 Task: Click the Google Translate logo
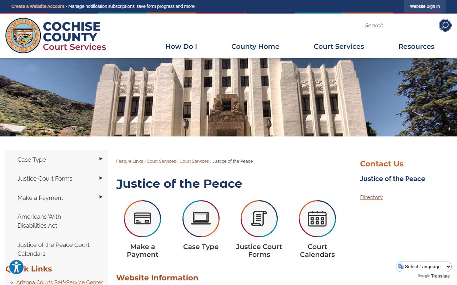pyautogui.click(x=423, y=276)
